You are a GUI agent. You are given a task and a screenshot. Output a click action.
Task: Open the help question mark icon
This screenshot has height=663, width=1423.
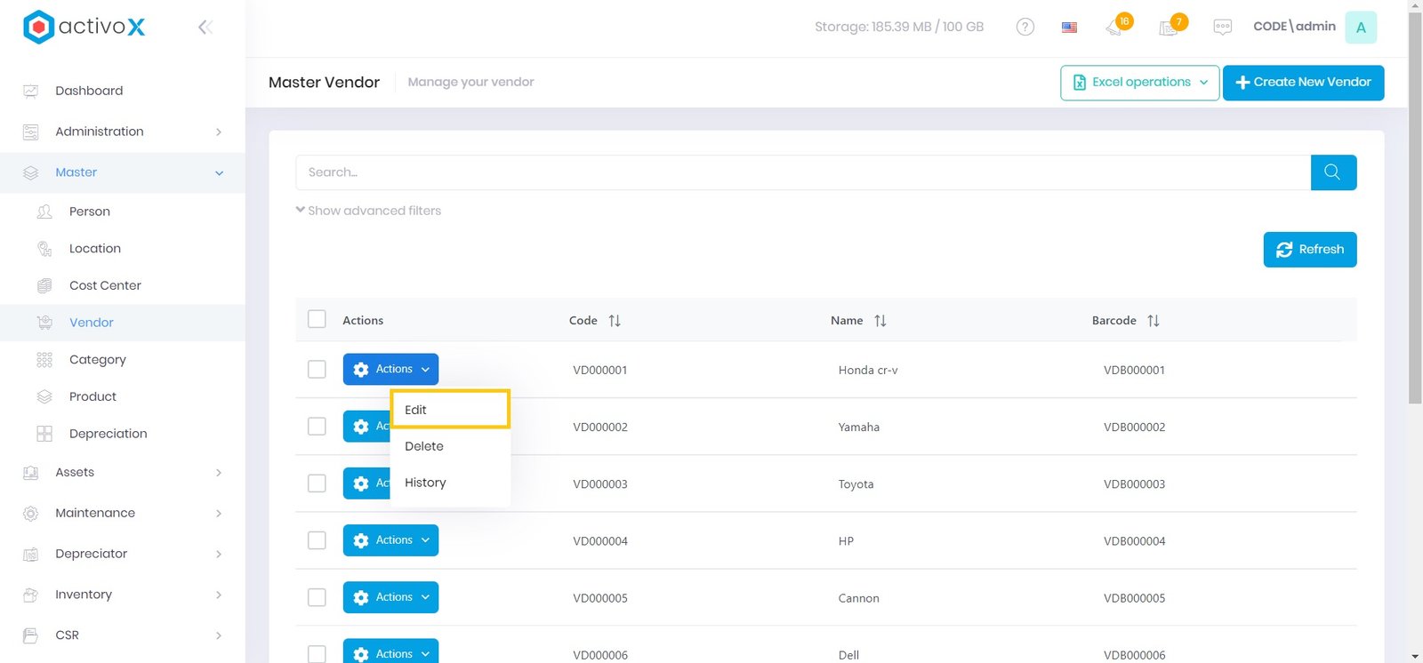[1025, 27]
